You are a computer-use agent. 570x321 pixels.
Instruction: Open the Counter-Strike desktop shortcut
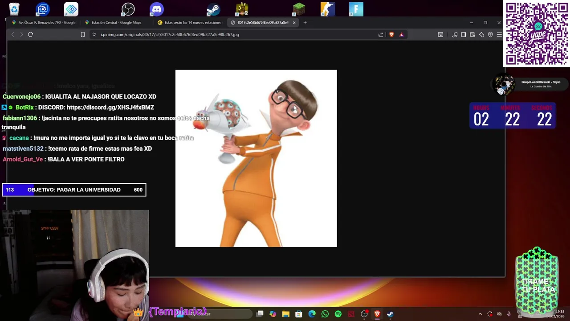tap(327, 9)
